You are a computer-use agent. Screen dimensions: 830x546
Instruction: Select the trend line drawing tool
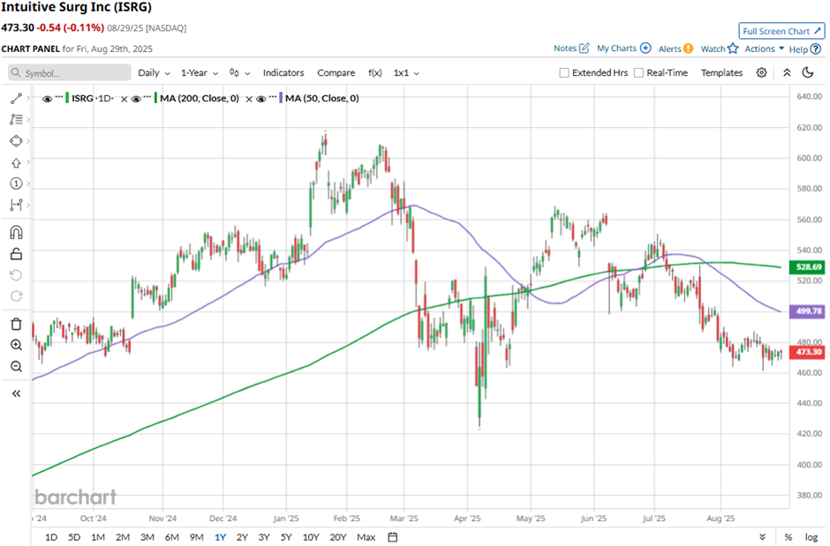tap(16, 98)
